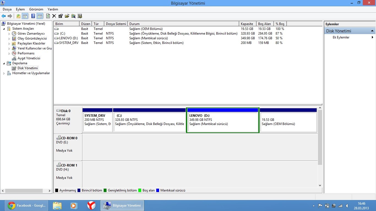This screenshot has height=211, width=376.
Task: Click the Sistem Araçları tools icon
Action: coord(9,29)
